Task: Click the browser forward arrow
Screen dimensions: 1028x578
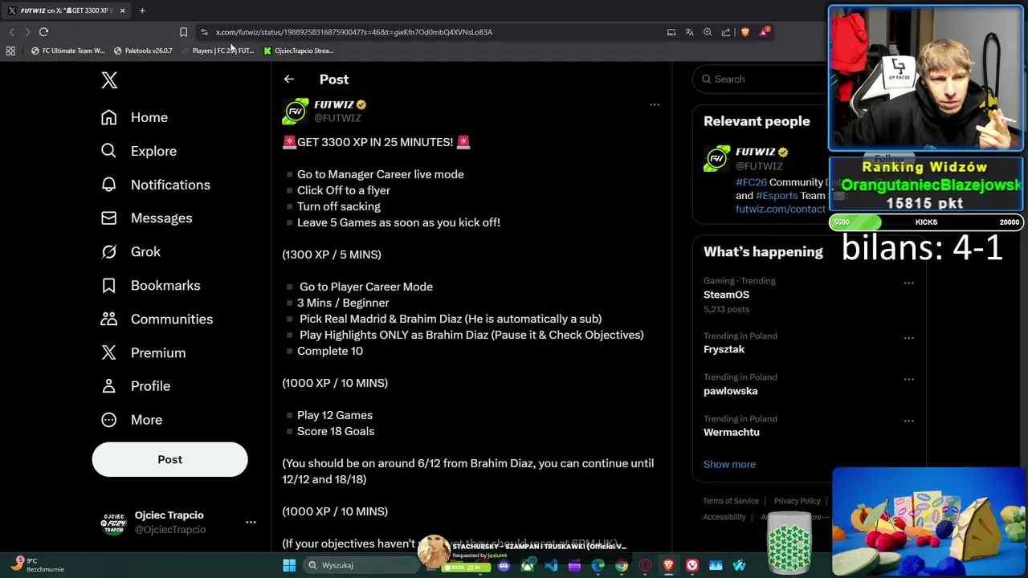Action: 27,32
